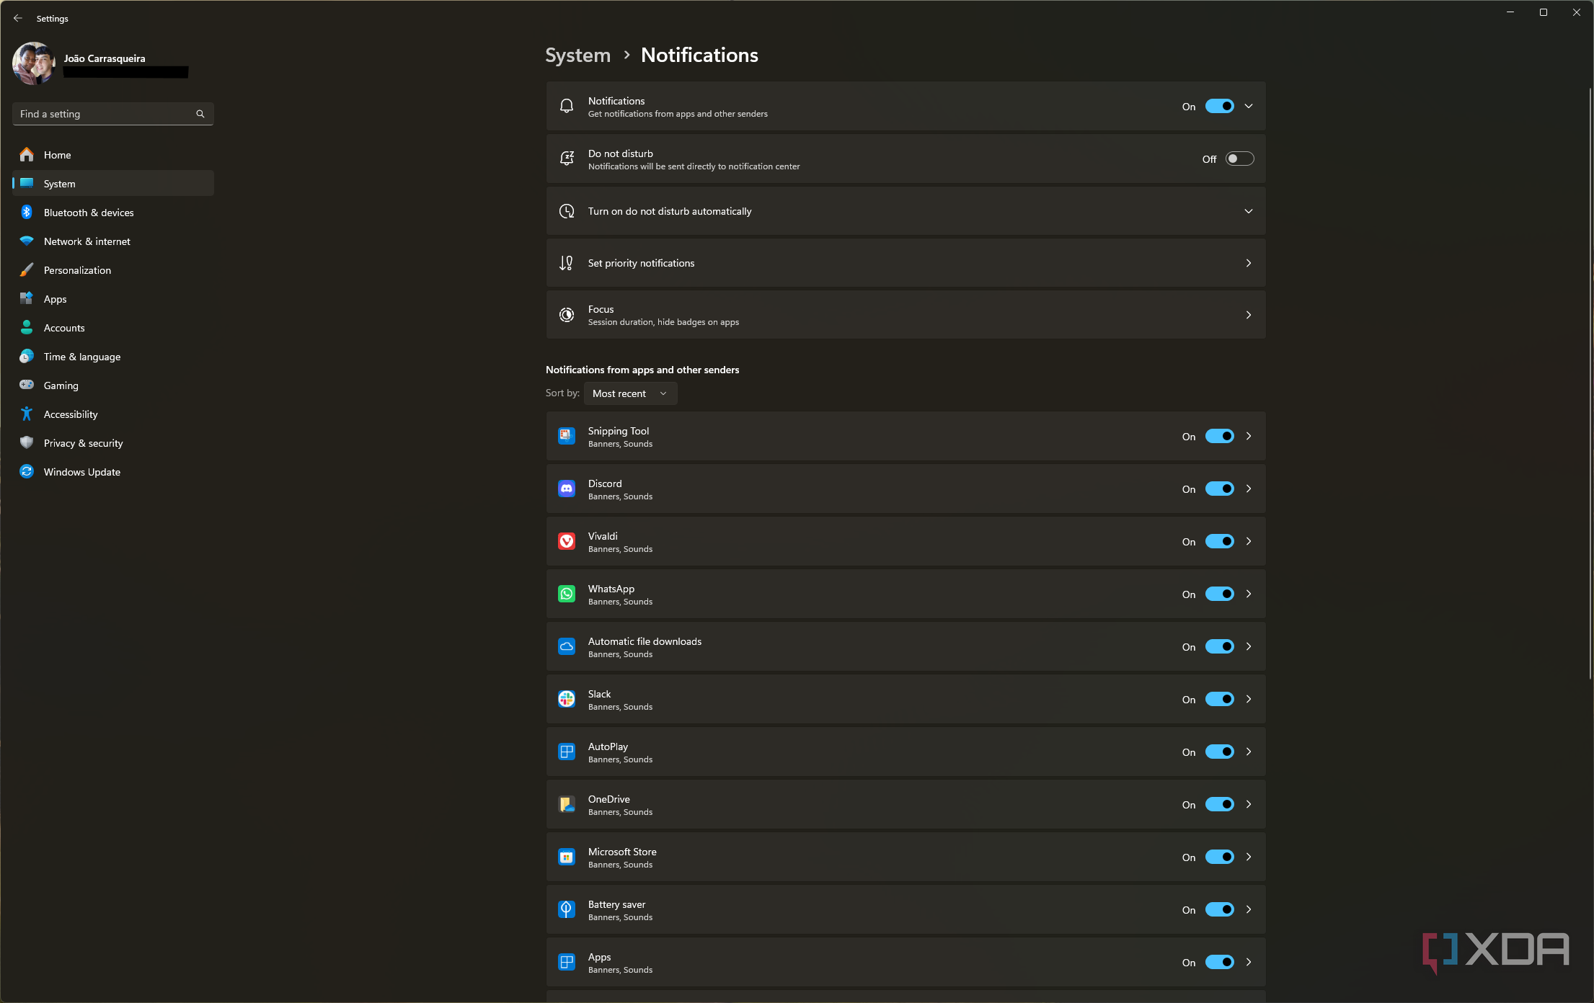The width and height of the screenshot is (1594, 1003).
Task: Turn off Slack notifications toggle
Action: pos(1219,699)
